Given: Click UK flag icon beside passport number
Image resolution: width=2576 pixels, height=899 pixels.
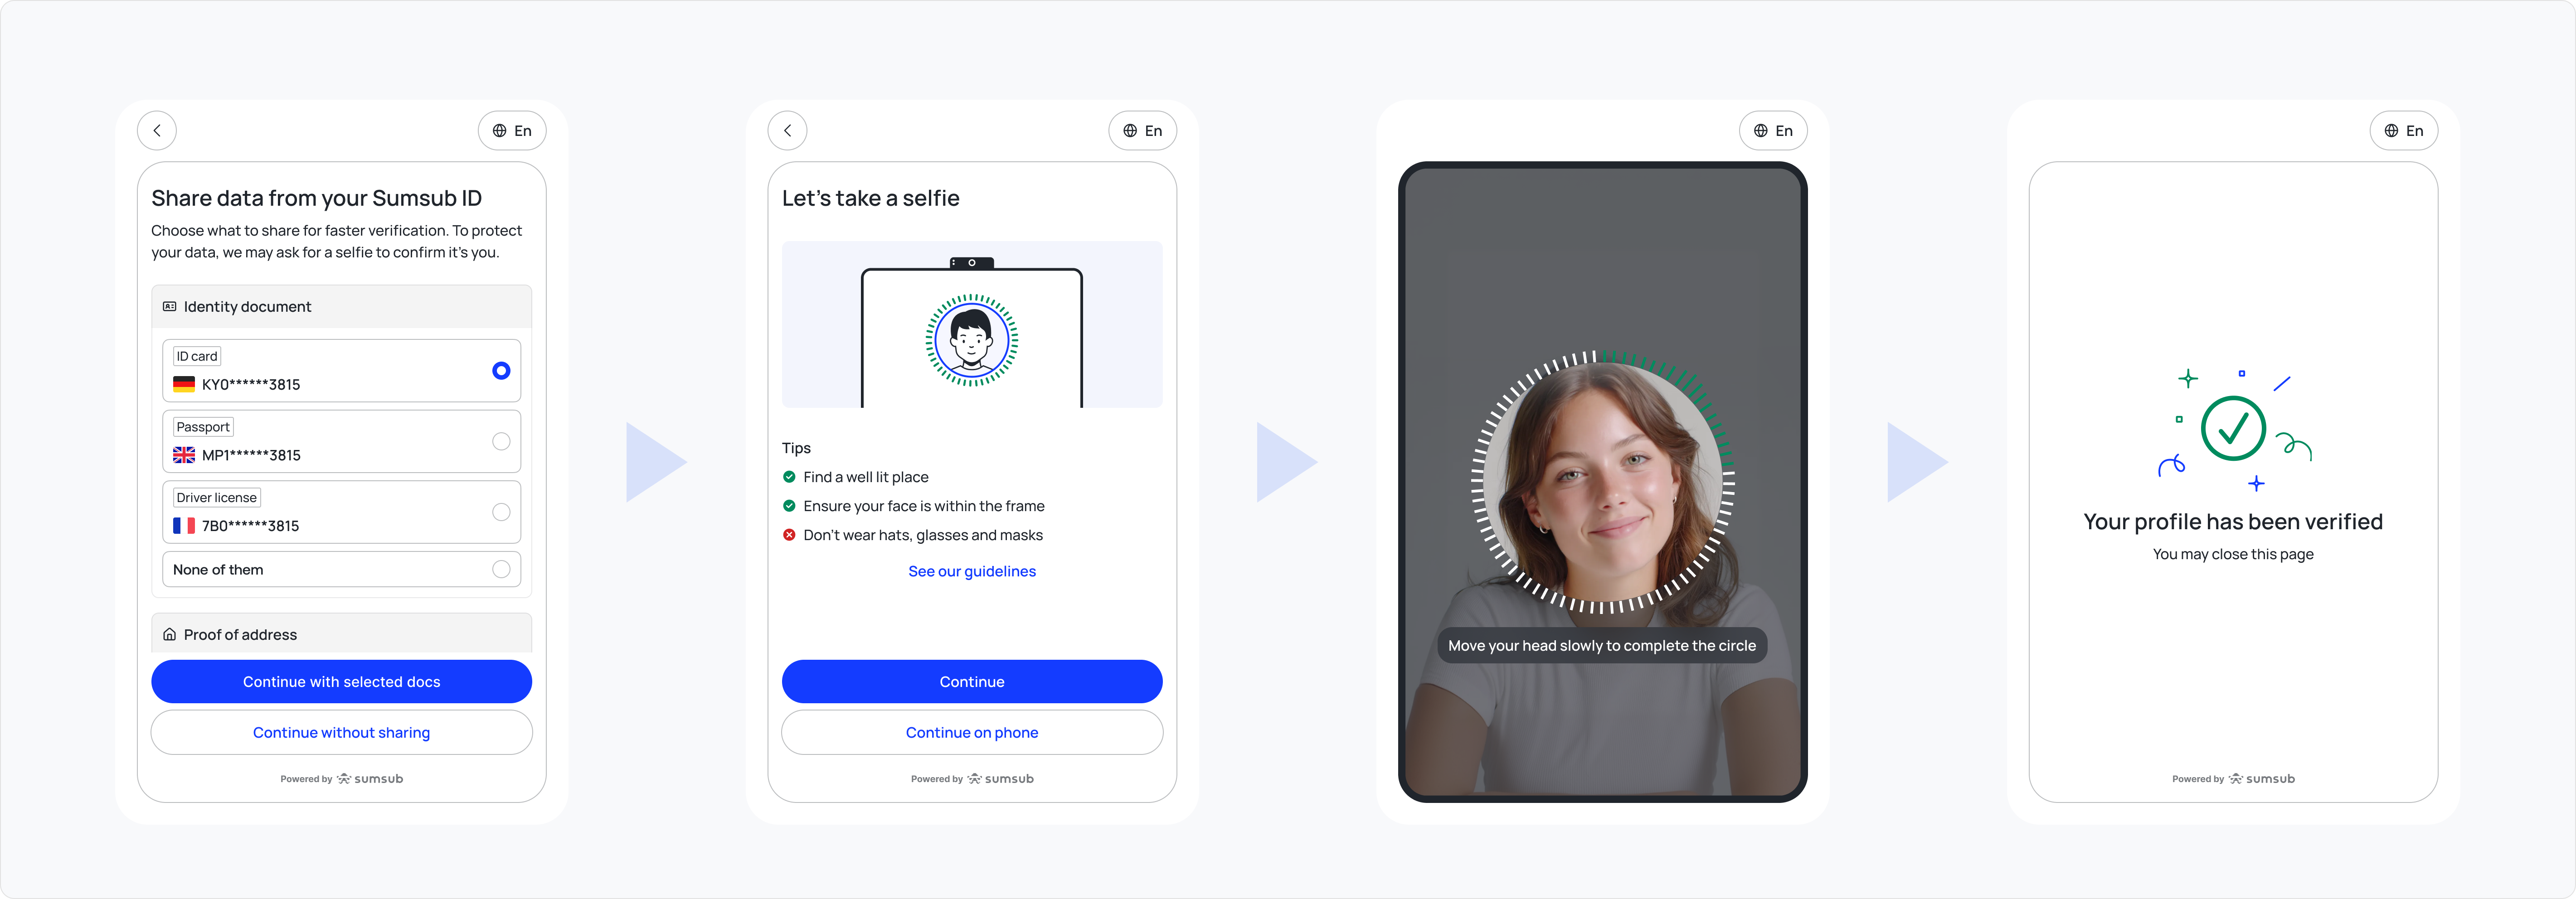Looking at the screenshot, I should pos(184,455).
